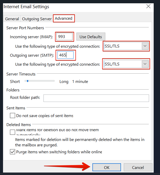Click the 'Long' timeout label
This screenshot has height=175, width=160.
click(64, 82)
